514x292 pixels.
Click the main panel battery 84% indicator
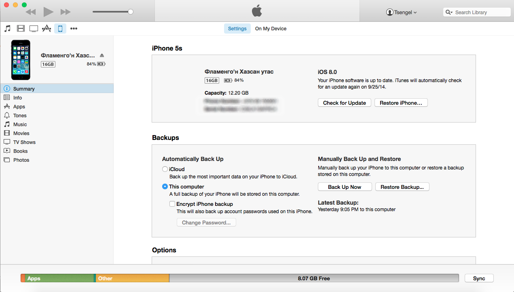click(x=234, y=80)
